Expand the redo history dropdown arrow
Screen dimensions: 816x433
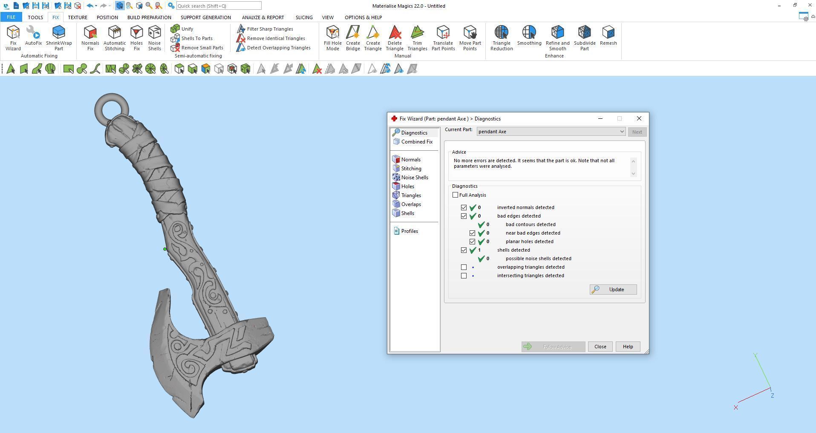(110, 6)
